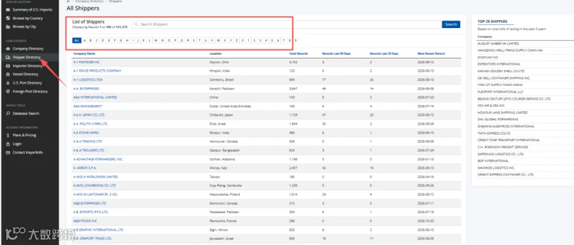Open A&A INTERNATIONAL LIMITED link
Viewport: 574px width, 245px height.
coord(95,97)
